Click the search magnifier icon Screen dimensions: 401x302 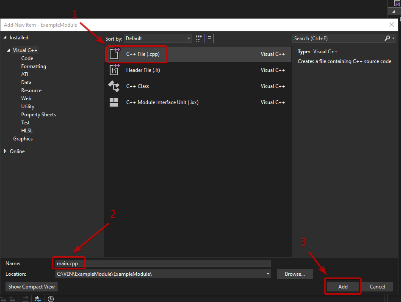click(387, 38)
